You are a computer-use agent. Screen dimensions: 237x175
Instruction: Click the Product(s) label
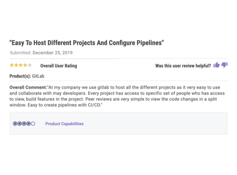click(x=20, y=76)
